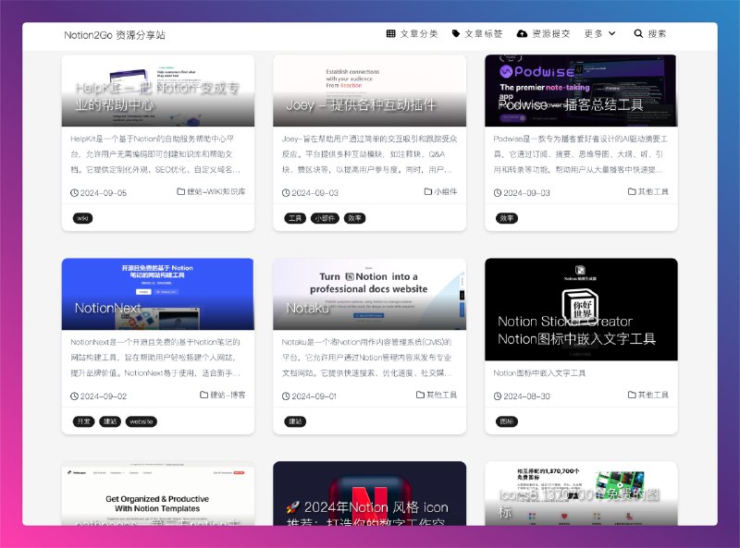The width and height of the screenshot is (740, 548).
Task: Open the 文章分类 grid icon in navbar
Action: [x=390, y=33]
